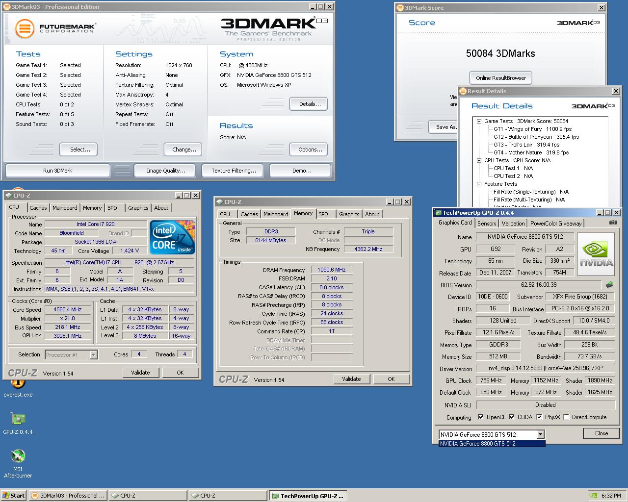Click the Close button in GPU-Z

[x=602, y=433]
